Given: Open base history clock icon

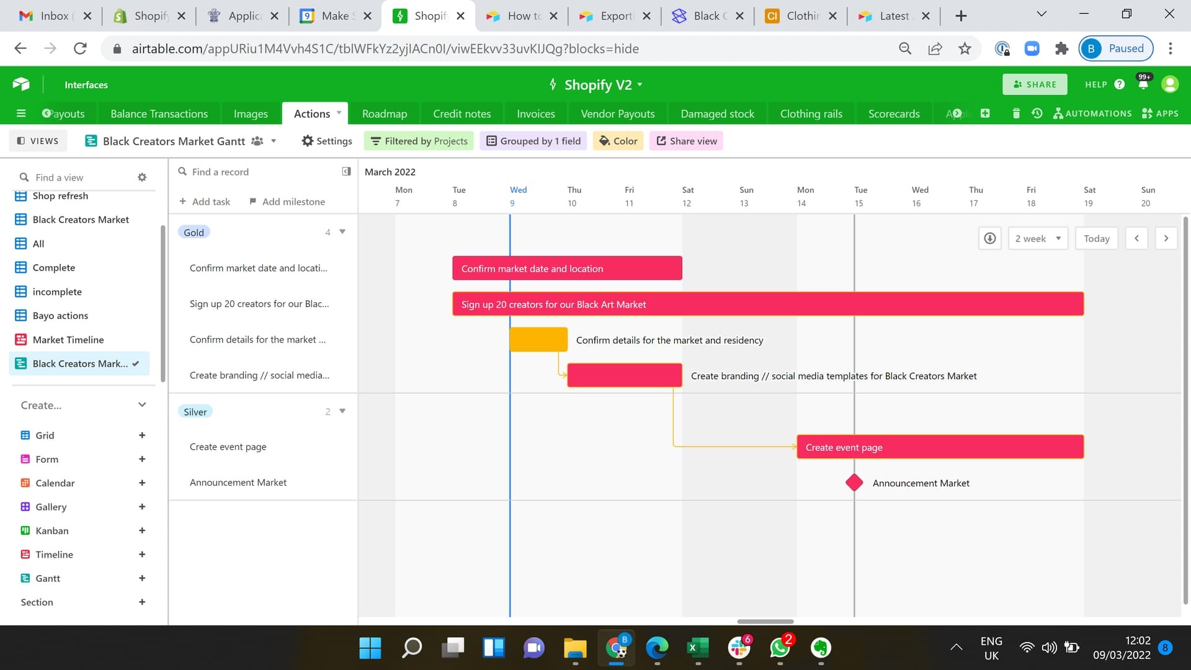Looking at the screenshot, I should 1037,114.
